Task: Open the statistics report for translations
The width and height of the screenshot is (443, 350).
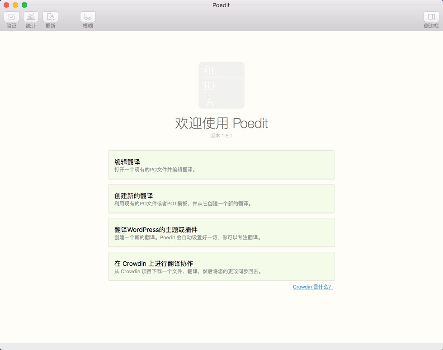Action: [30, 19]
